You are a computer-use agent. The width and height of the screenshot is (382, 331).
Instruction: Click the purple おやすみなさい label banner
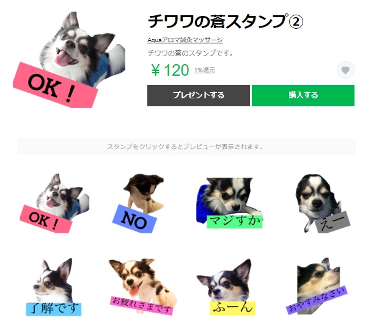317,300
